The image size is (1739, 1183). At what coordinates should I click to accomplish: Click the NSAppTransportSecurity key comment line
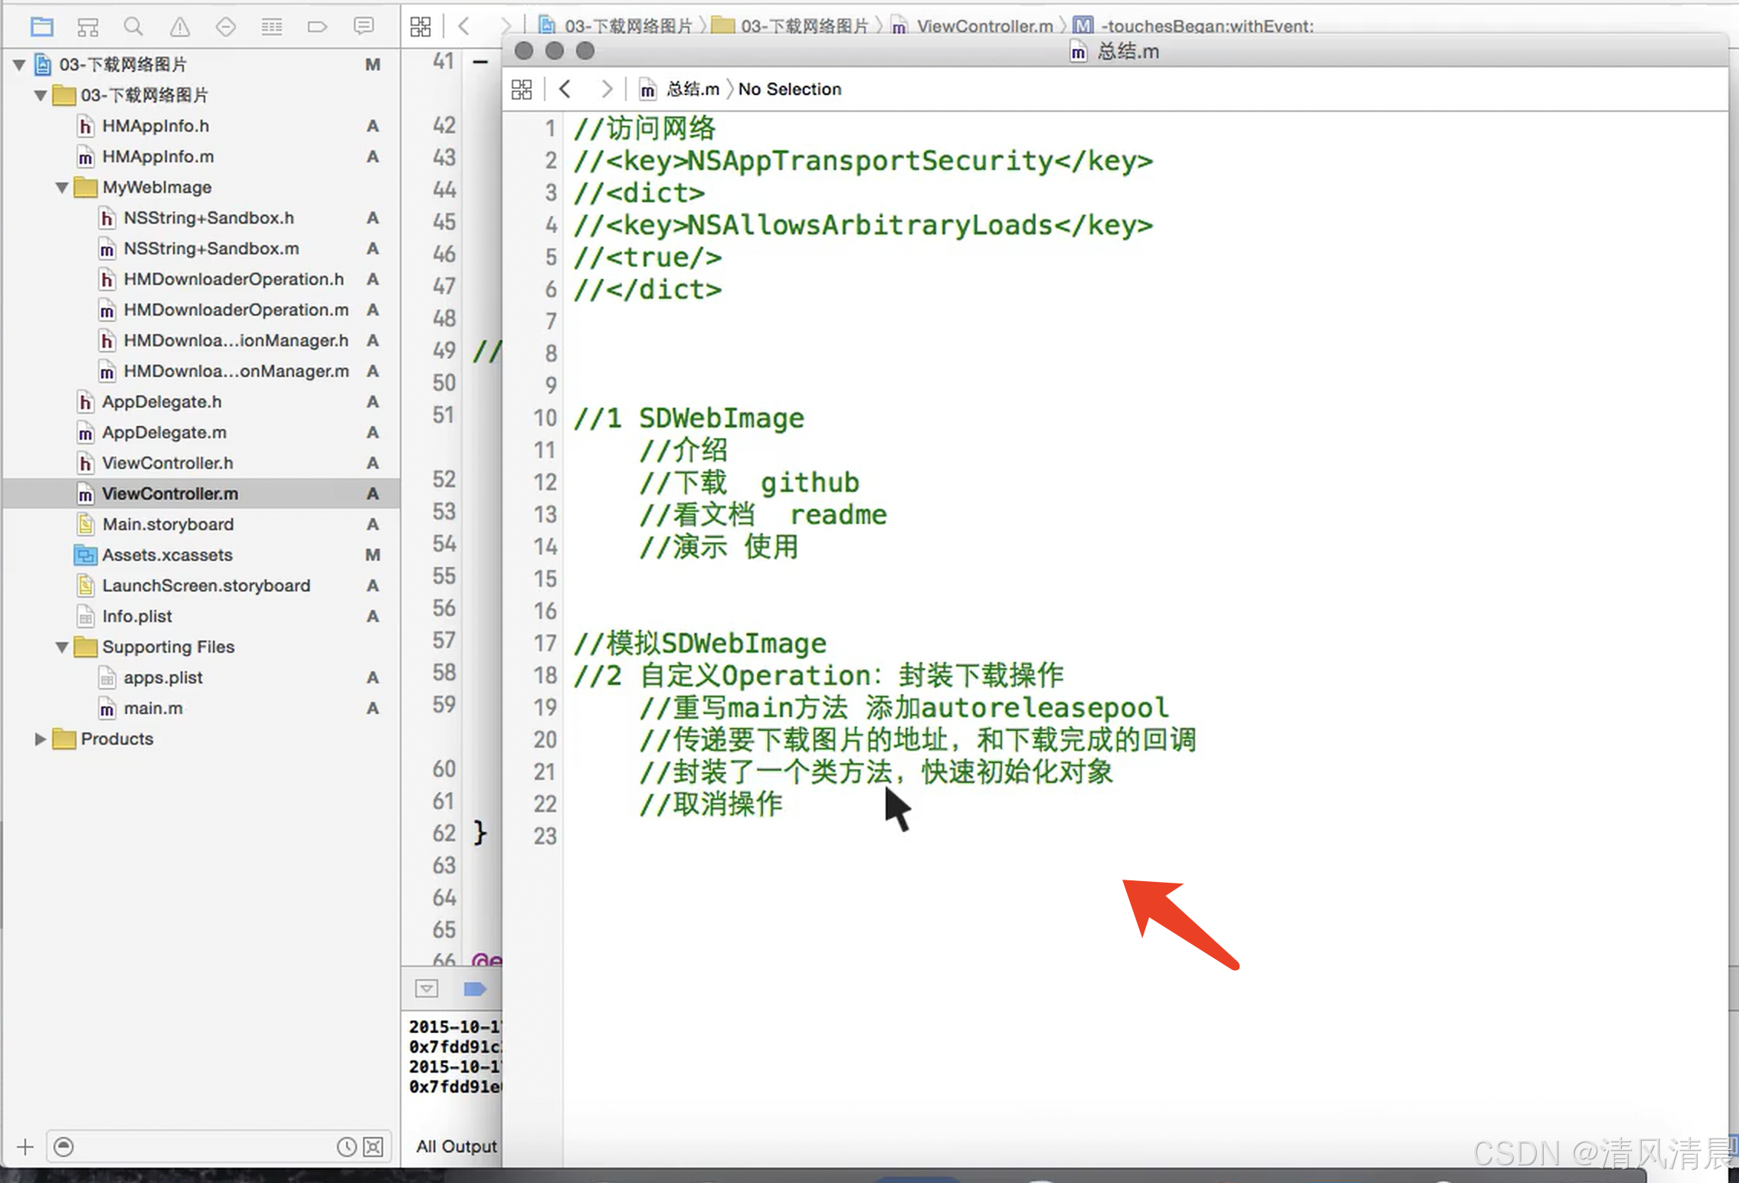[863, 161]
